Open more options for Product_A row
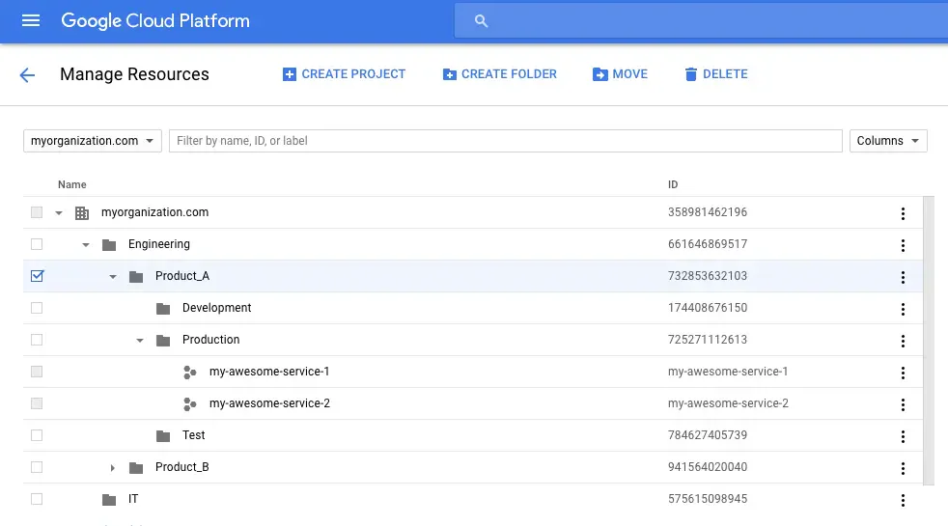The height and width of the screenshot is (526, 948). click(x=903, y=278)
